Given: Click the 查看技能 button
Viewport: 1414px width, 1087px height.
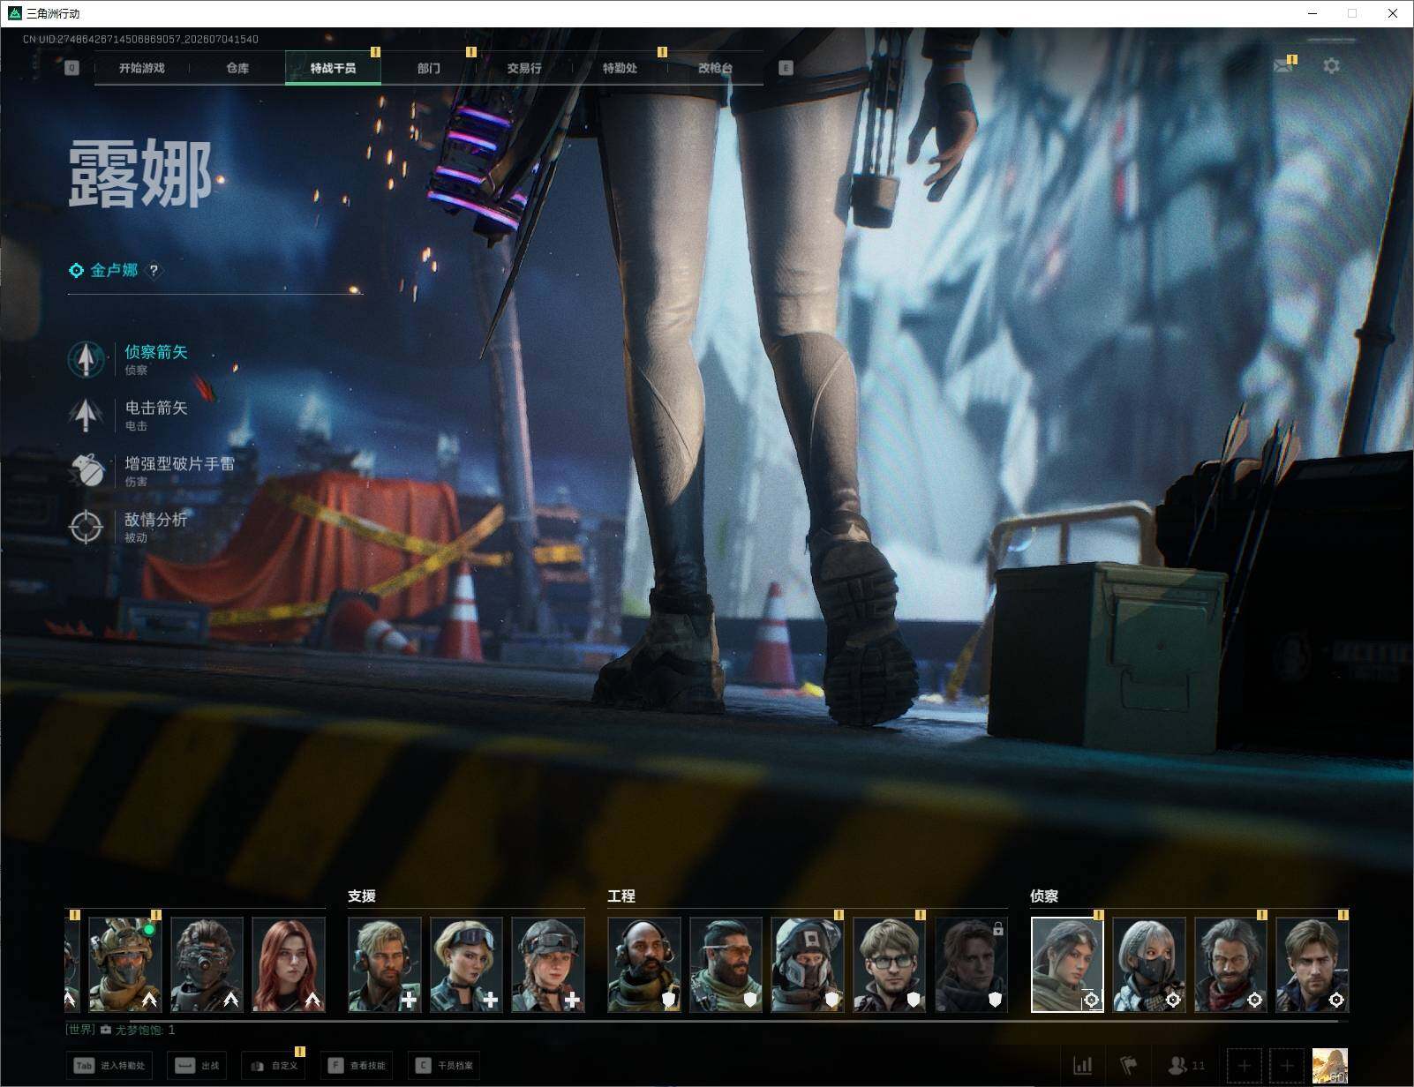Looking at the screenshot, I should (x=357, y=1066).
